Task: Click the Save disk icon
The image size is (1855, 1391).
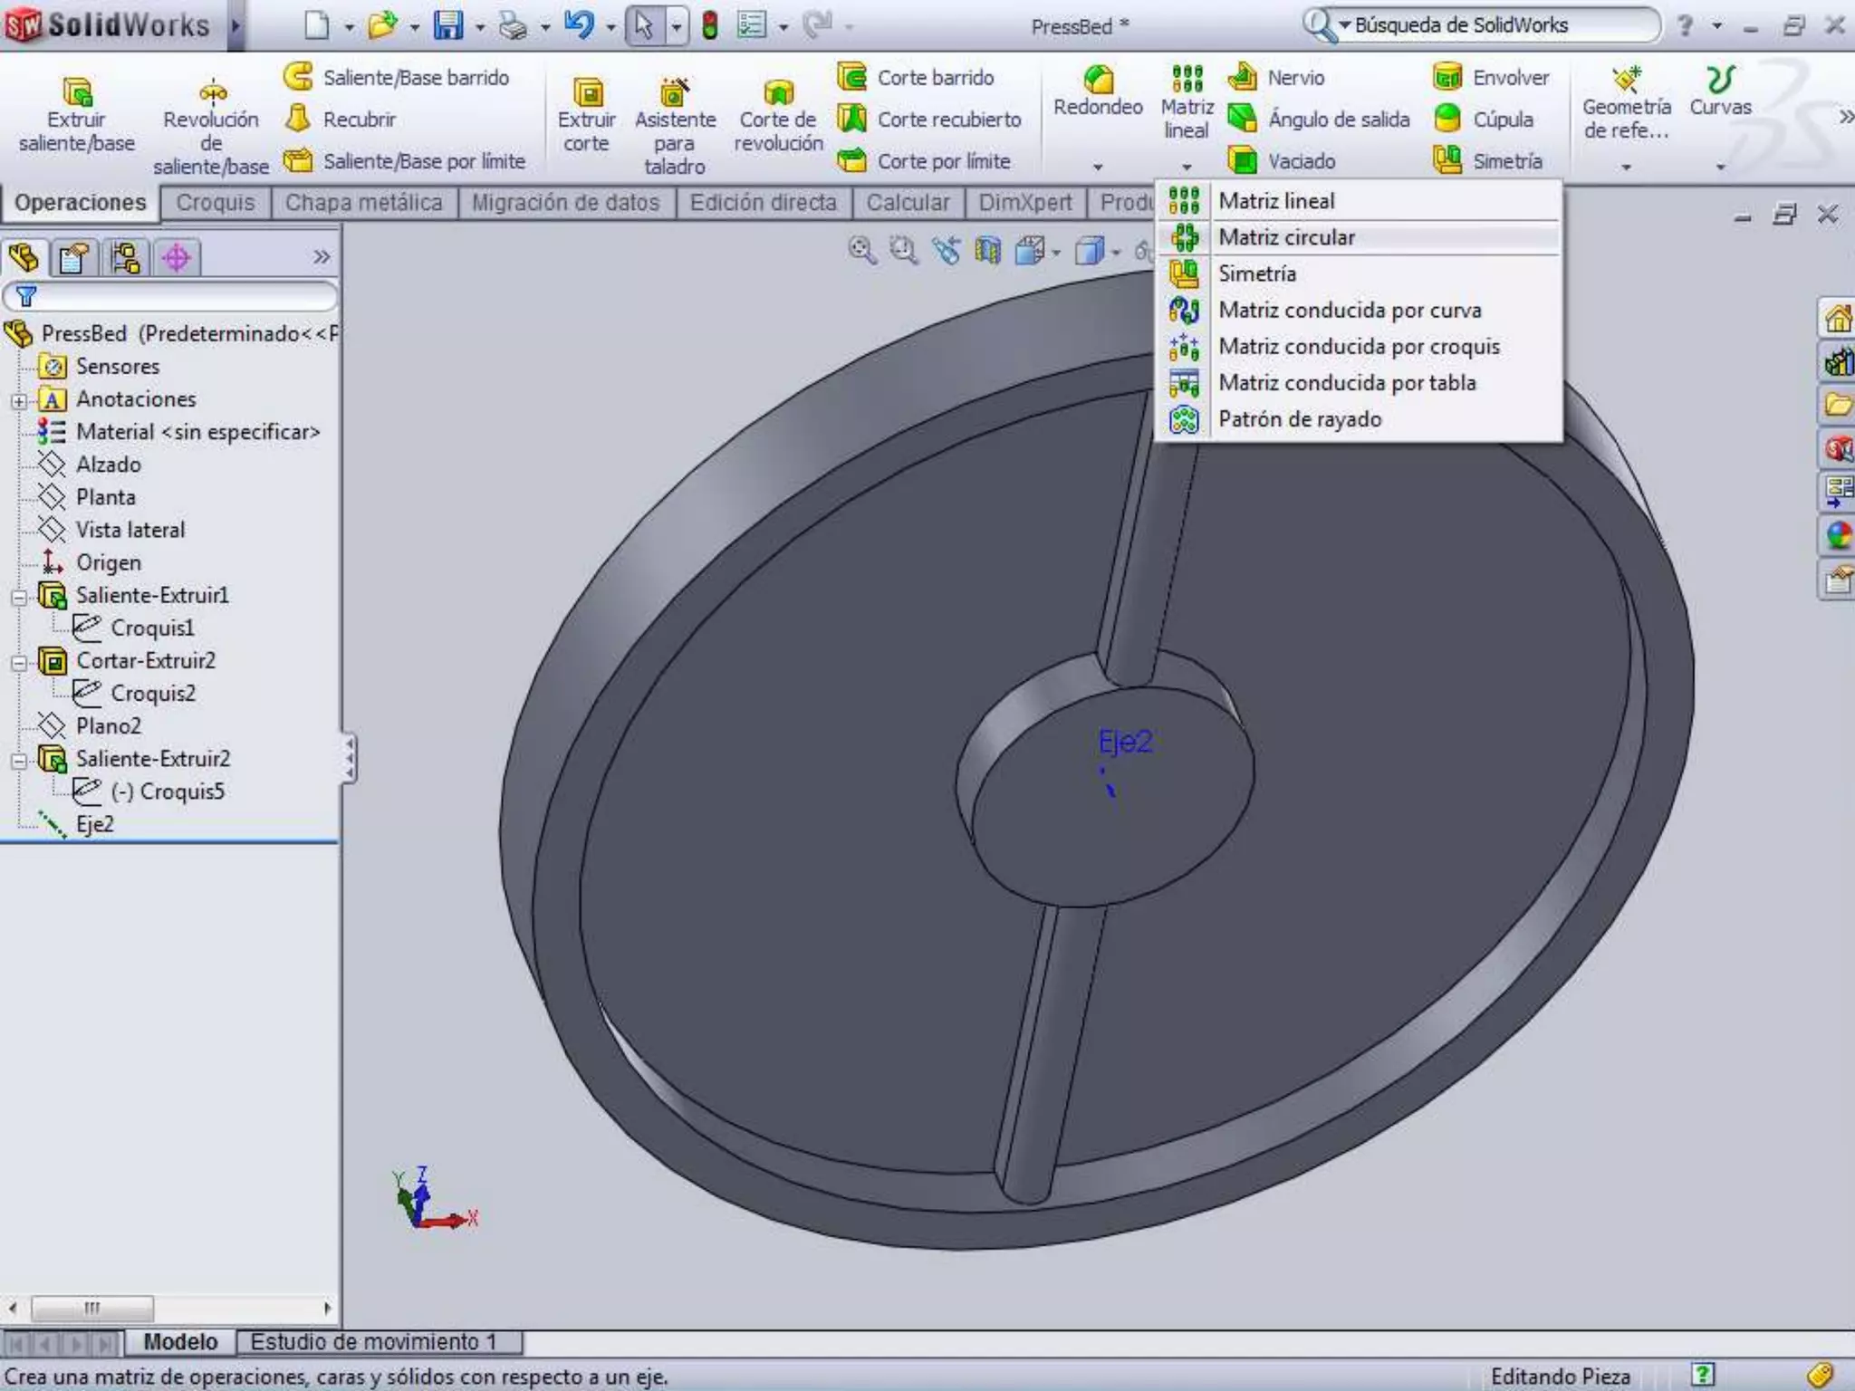Action: pyautogui.click(x=448, y=25)
